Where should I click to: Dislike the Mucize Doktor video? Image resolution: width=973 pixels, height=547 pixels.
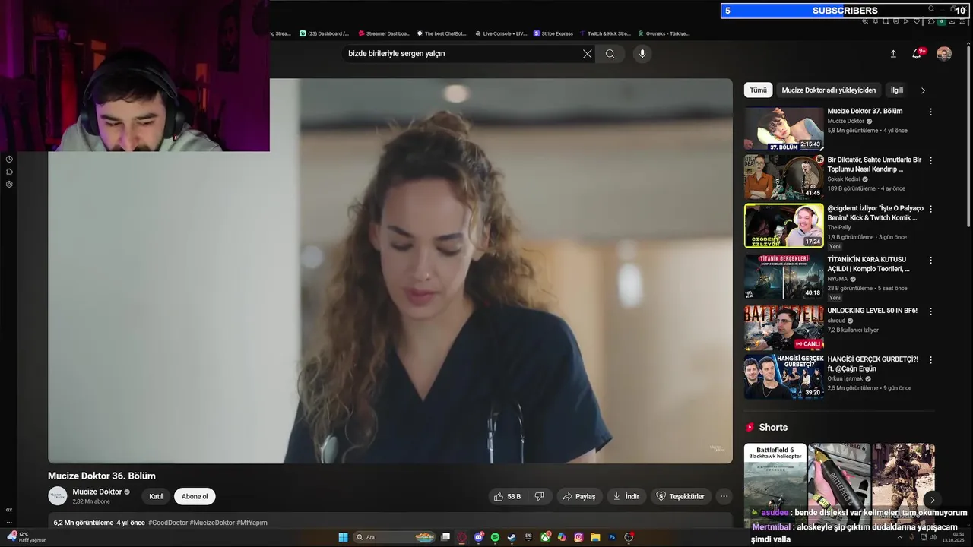pyautogui.click(x=539, y=496)
